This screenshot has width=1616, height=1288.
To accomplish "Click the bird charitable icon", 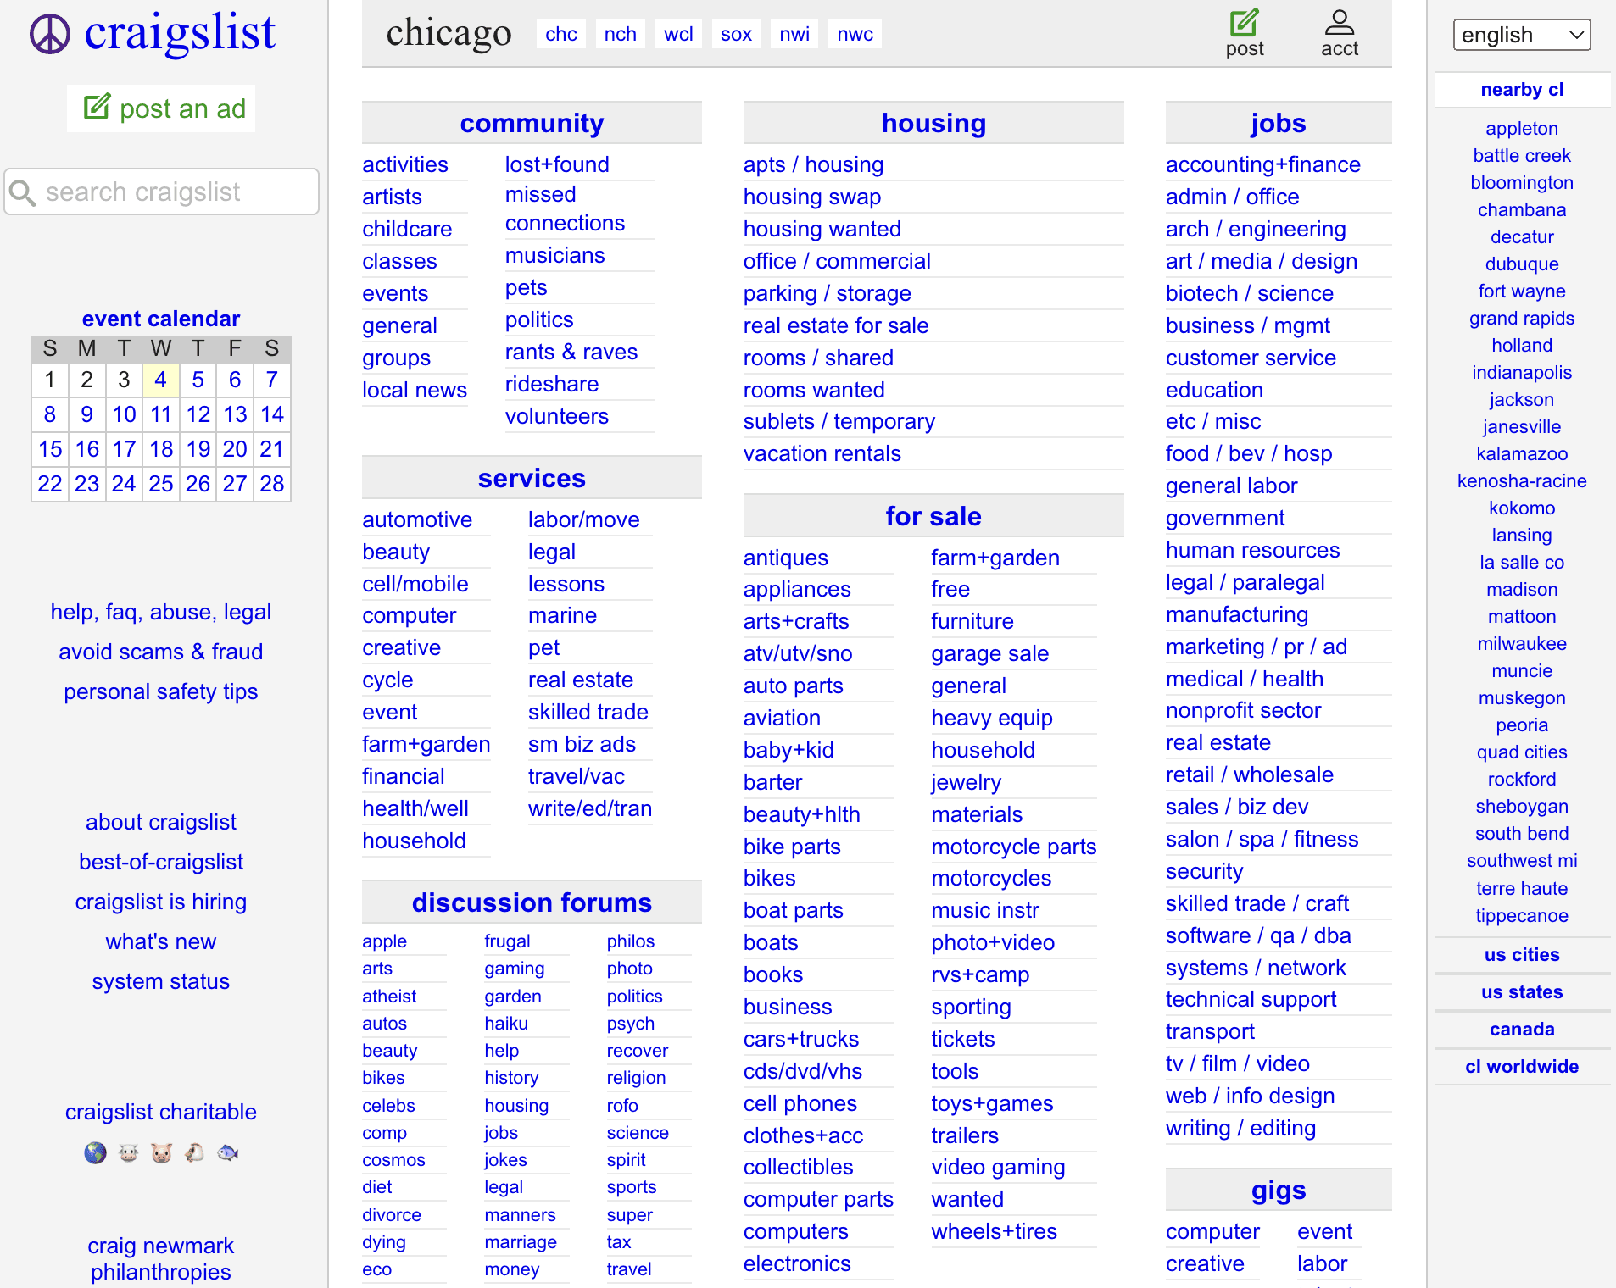I will click(x=194, y=1152).
